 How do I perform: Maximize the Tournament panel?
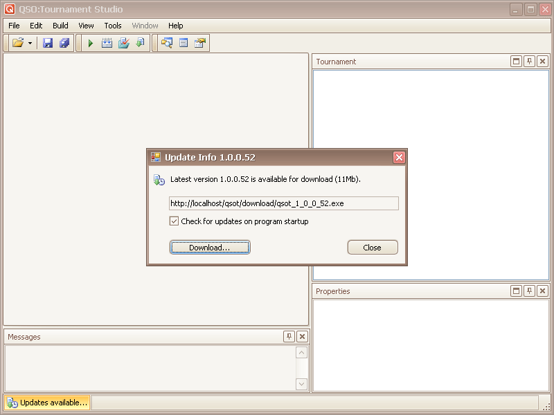point(516,62)
